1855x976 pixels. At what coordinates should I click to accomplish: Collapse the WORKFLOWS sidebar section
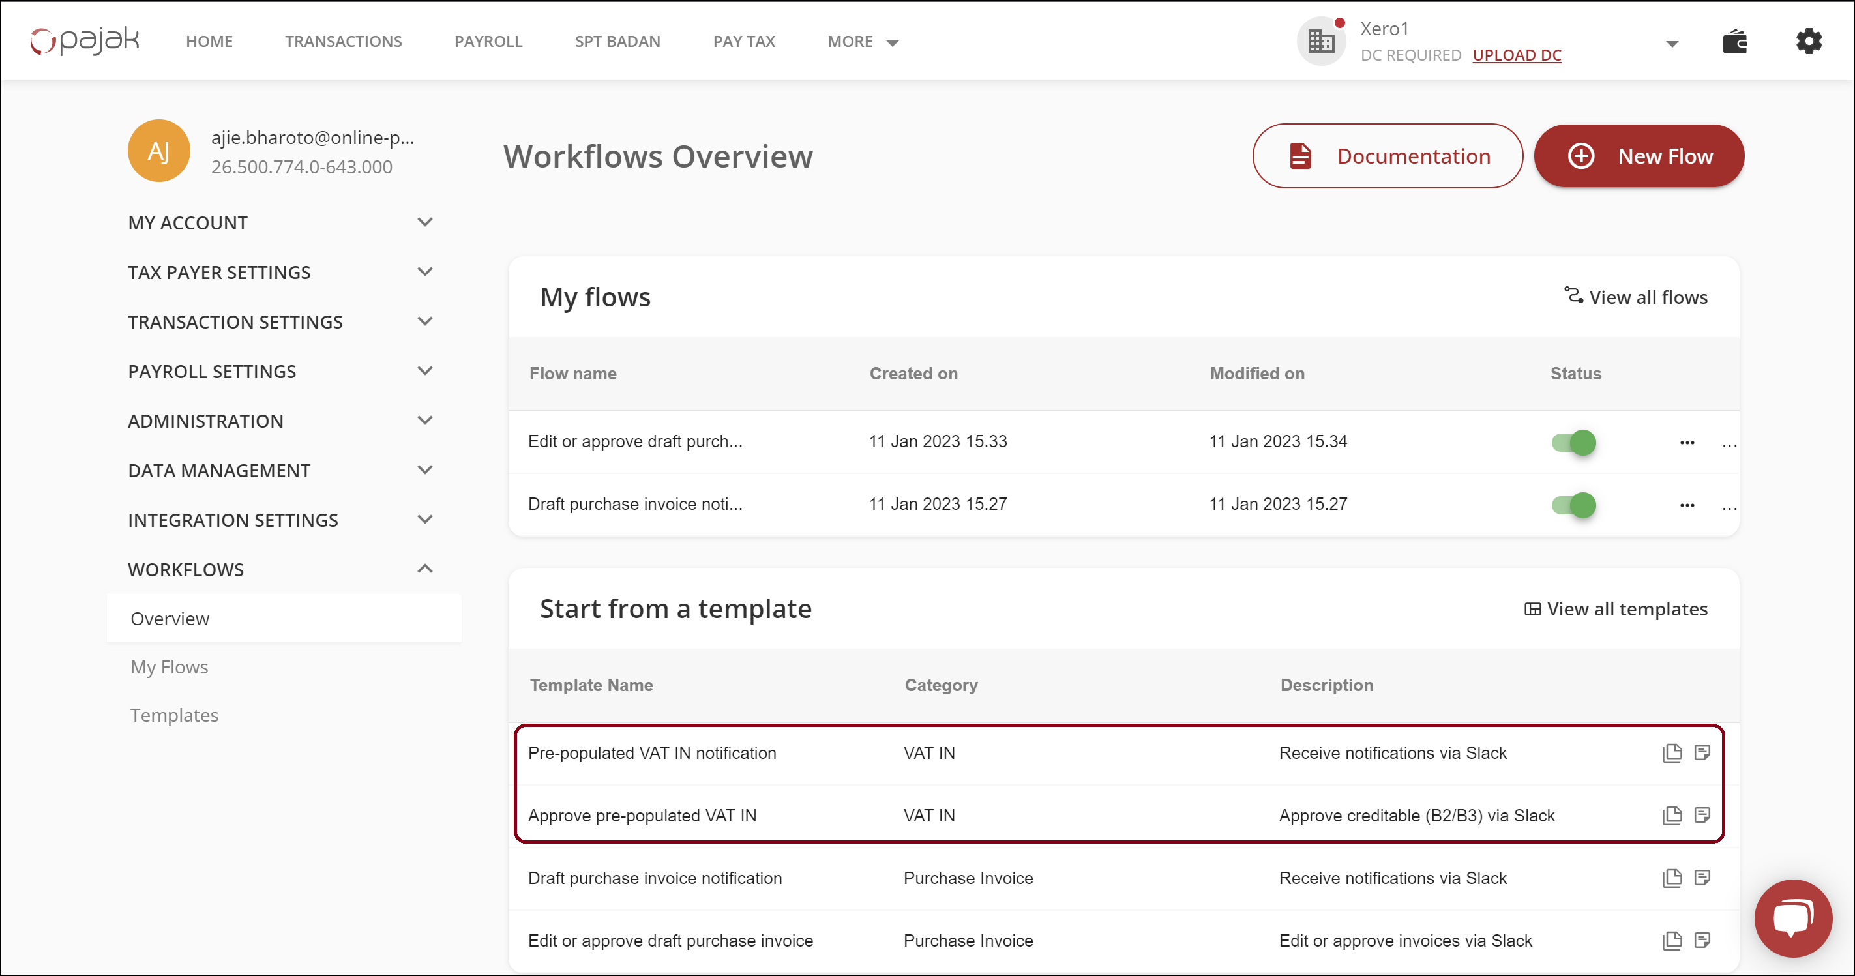[425, 569]
